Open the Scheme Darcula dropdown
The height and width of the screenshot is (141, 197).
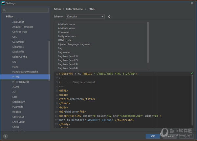(85, 16)
